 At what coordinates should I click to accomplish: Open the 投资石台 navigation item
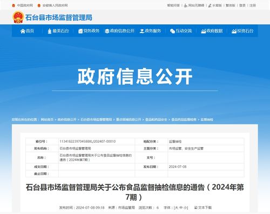tap(242, 31)
